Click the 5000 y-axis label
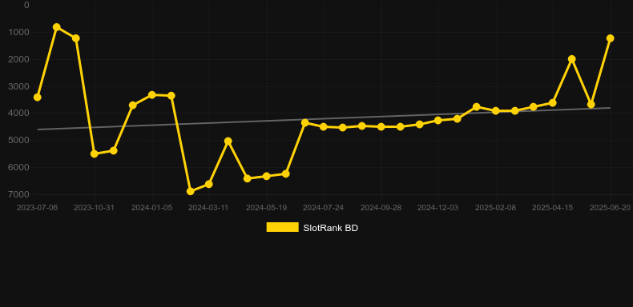Screen dimensions: 633x307 (18, 140)
